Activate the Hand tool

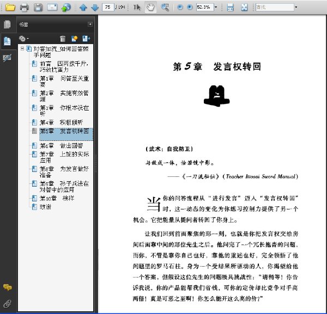pos(150,7)
